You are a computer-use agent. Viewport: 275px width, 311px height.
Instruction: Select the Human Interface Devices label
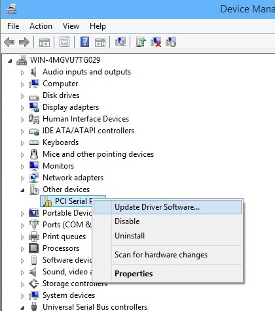pyautogui.click(x=86, y=119)
